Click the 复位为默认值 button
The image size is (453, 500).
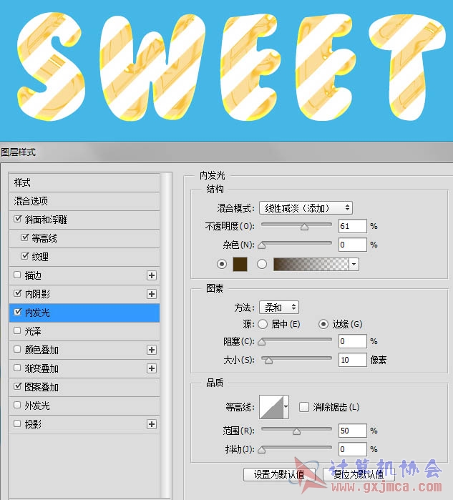[359, 474]
